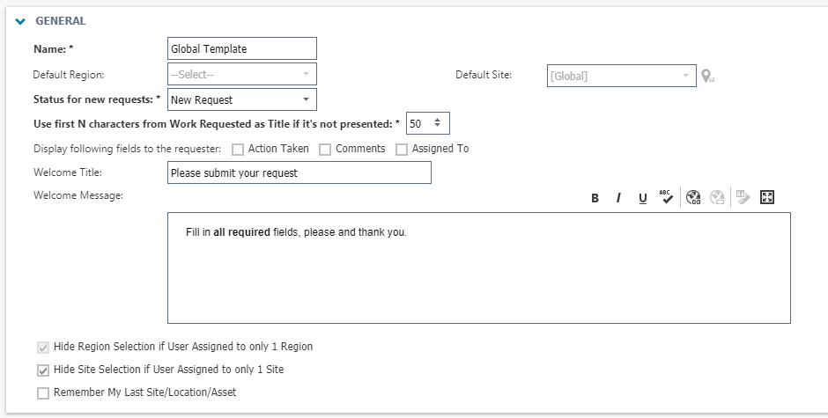Uncheck Hide Site Selection checkbox

coord(43,370)
